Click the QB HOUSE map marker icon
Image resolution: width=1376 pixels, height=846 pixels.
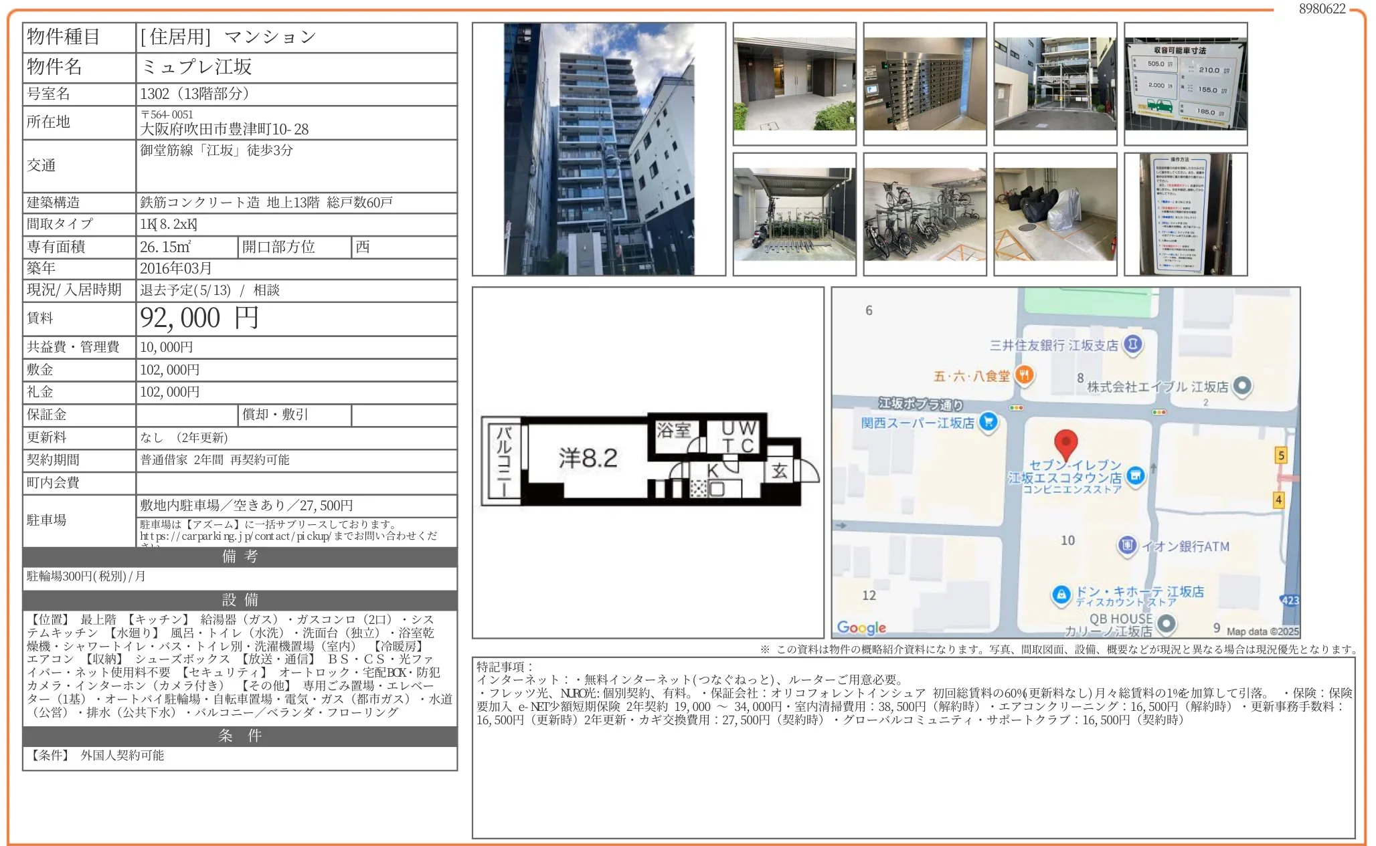point(1167,623)
